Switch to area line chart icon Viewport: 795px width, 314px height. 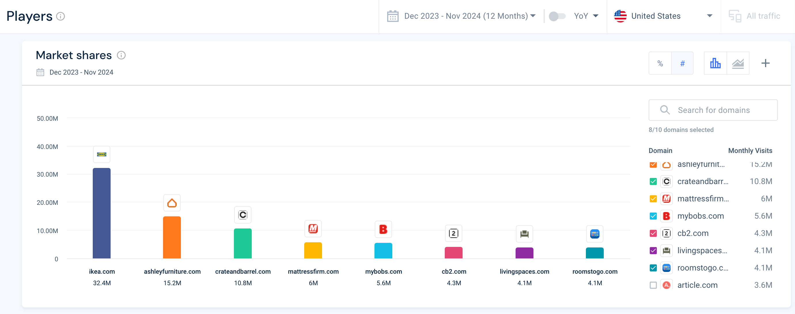point(738,63)
